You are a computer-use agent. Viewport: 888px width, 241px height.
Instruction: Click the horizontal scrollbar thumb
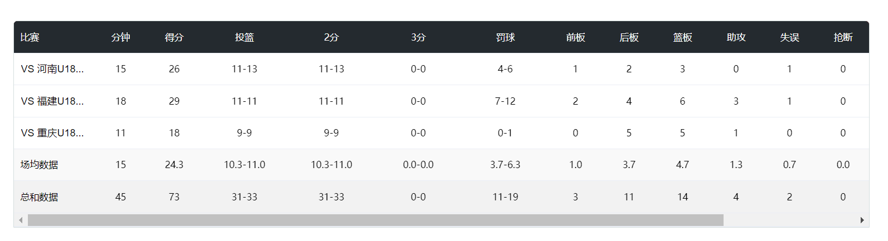375,220
